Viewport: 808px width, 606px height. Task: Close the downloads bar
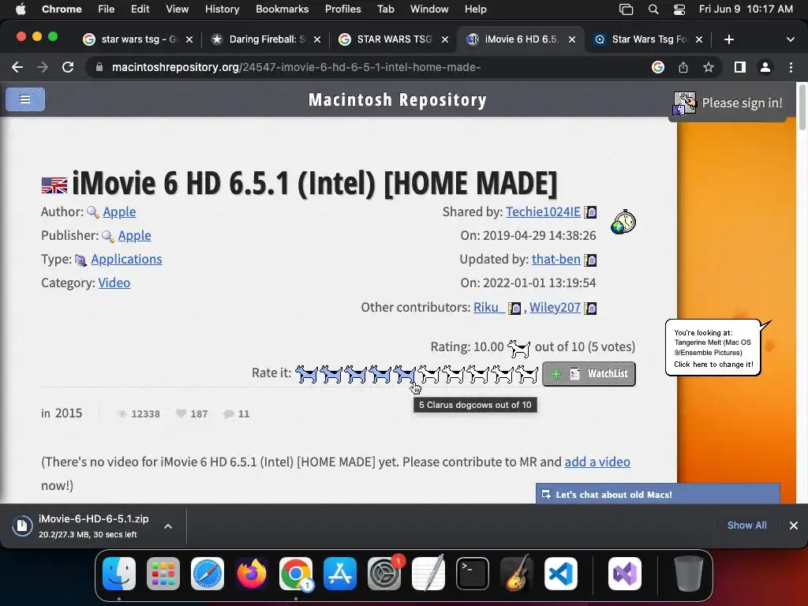point(794,525)
